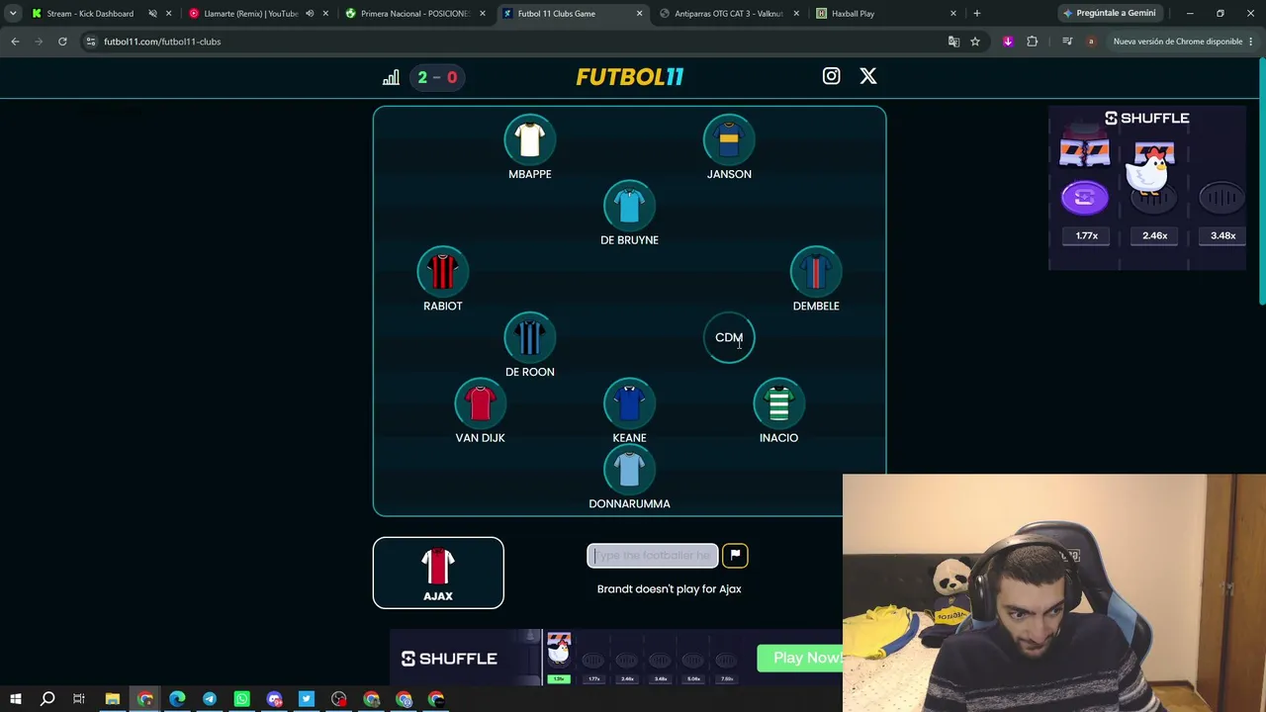
Task: Open Discord from taskbar
Action: pyautogui.click(x=274, y=699)
